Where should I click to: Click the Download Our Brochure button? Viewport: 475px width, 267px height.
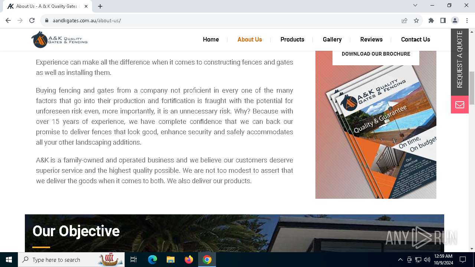tap(376, 54)
